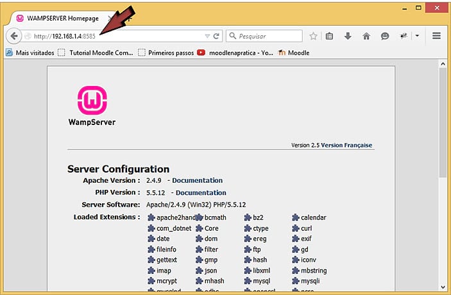The width and height of the screenshot is (451, 295).
Task: Expand the dropdown beside developer icon
Action: pos(417,36)
